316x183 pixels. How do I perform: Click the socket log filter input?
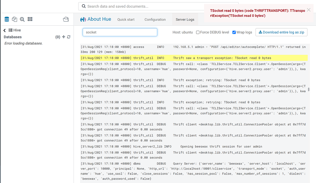(x=120, y=32)
